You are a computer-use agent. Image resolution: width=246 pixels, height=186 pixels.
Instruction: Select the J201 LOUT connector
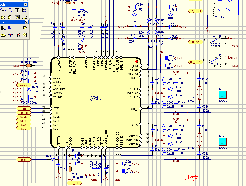223,95
